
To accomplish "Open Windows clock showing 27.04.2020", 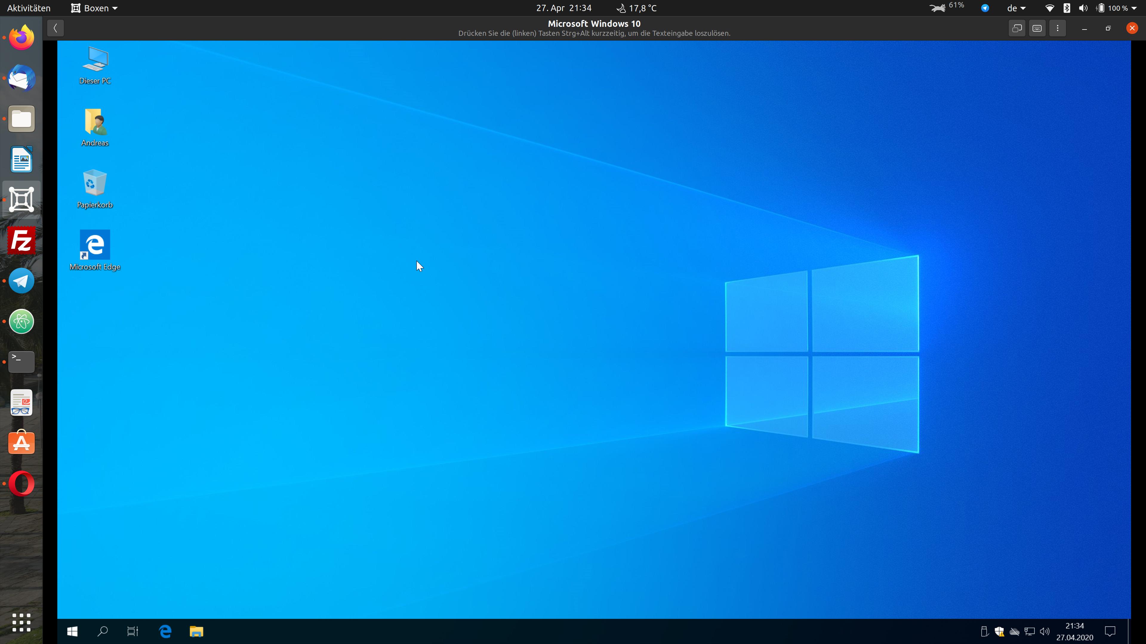I will [x=1075, y=631].
